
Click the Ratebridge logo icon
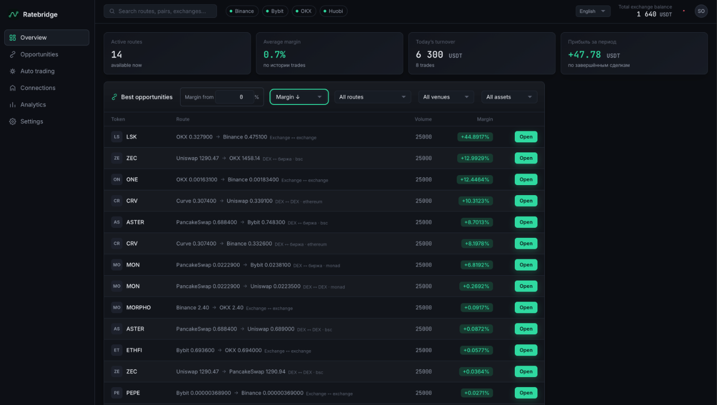13,15
